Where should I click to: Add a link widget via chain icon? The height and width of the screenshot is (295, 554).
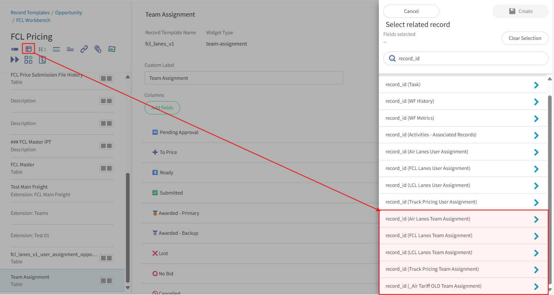[84, 49]
